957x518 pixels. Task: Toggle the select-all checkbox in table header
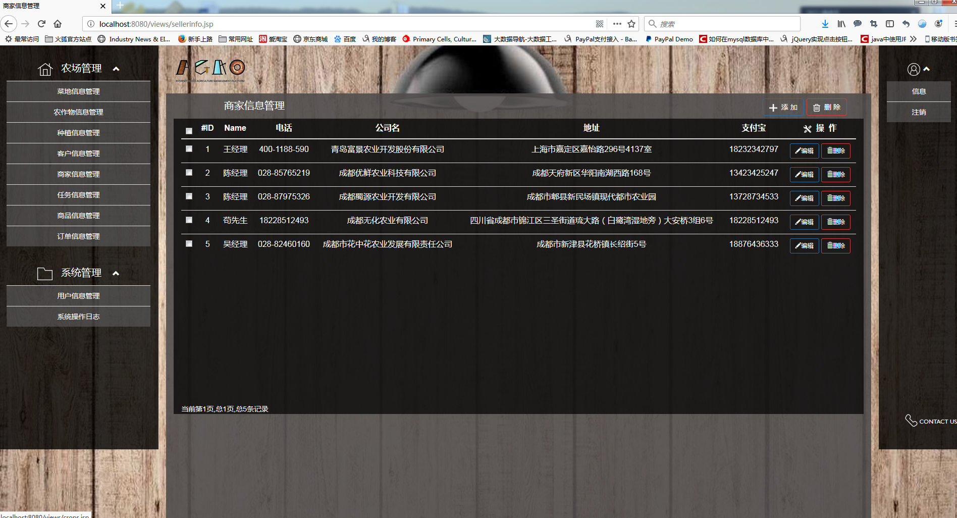pos(189,131)
